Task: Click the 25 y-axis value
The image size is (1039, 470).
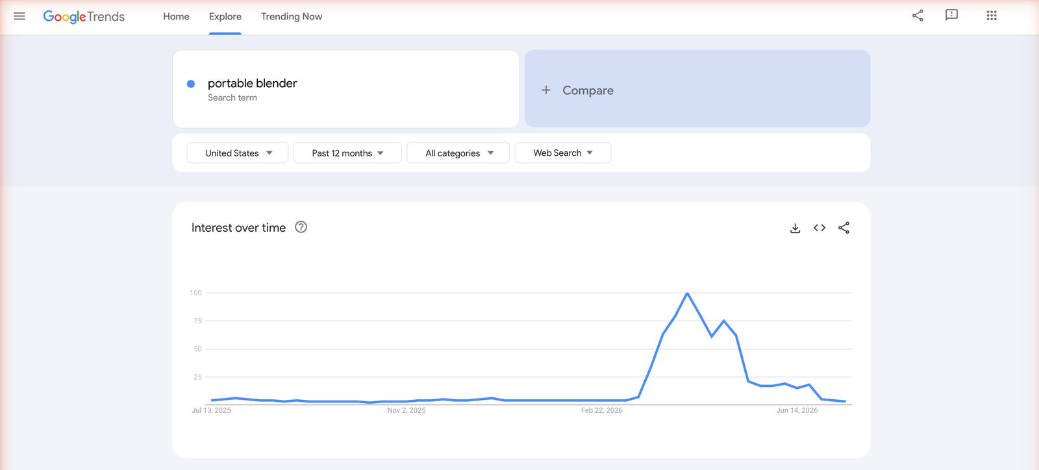Action: point(197,377)
